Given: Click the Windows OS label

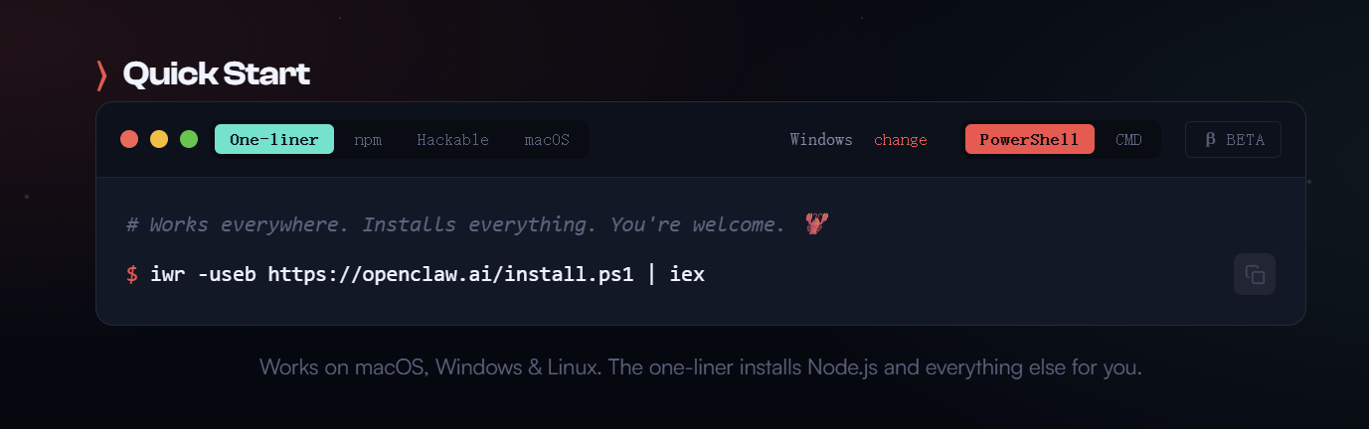Looking at the screenshot, I should 821,140.
